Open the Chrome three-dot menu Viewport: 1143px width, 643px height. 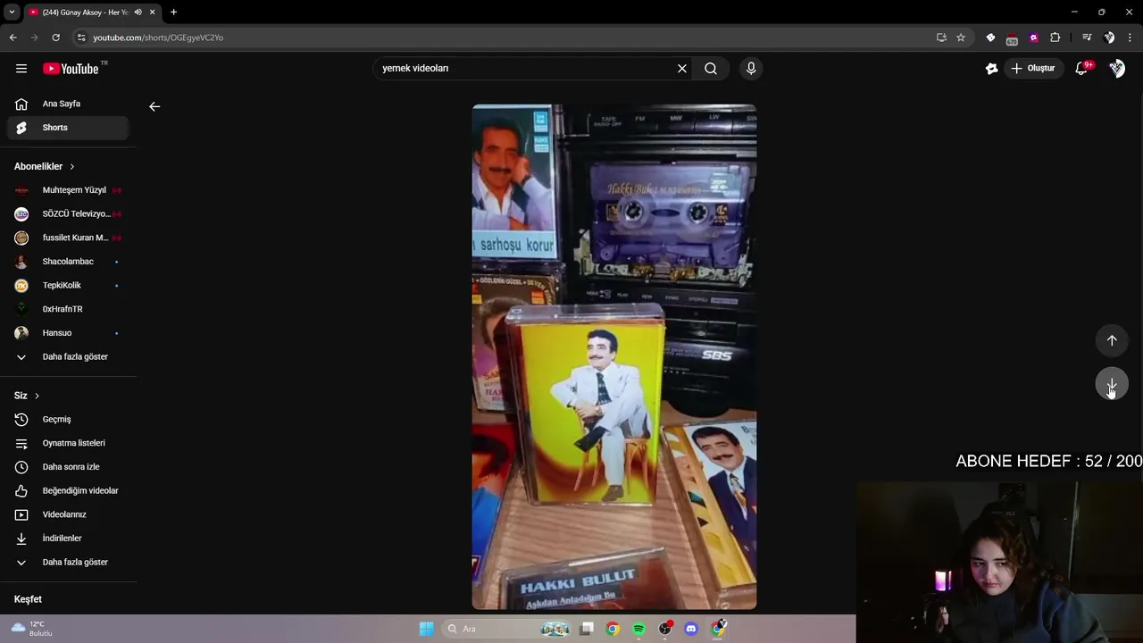[1130, 38]
